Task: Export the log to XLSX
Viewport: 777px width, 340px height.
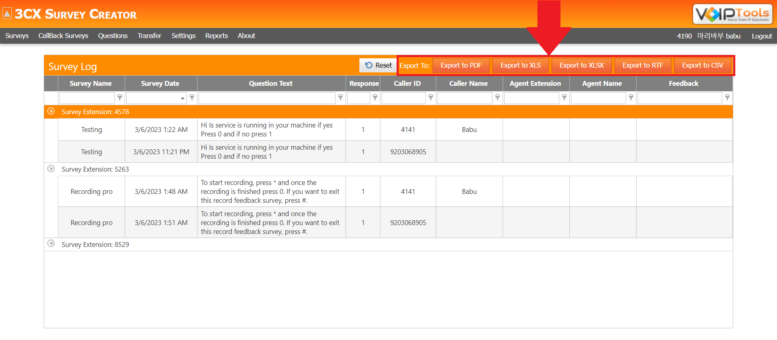Action: 582,65
